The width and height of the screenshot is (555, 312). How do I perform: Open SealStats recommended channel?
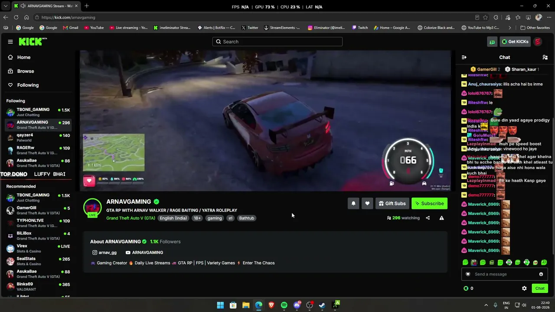click(38, 261)
